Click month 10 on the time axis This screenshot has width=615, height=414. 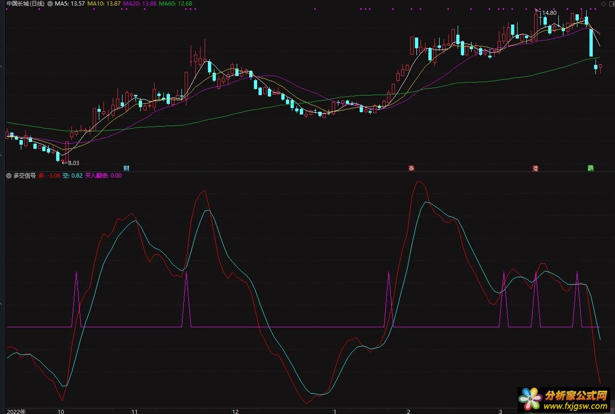tap(61, 411)
